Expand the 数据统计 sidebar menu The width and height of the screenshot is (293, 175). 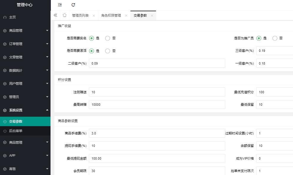point(25,70)
